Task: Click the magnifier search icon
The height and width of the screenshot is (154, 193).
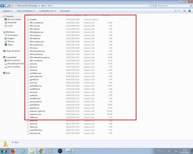Action: point(191,6)
